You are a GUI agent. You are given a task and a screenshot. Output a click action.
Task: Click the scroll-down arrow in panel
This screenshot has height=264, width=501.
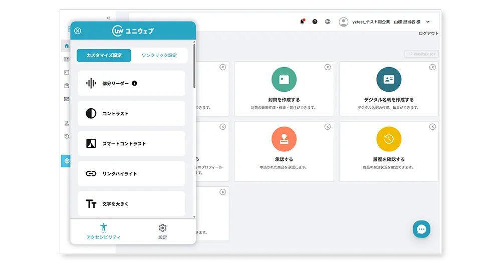pos(194,217)
